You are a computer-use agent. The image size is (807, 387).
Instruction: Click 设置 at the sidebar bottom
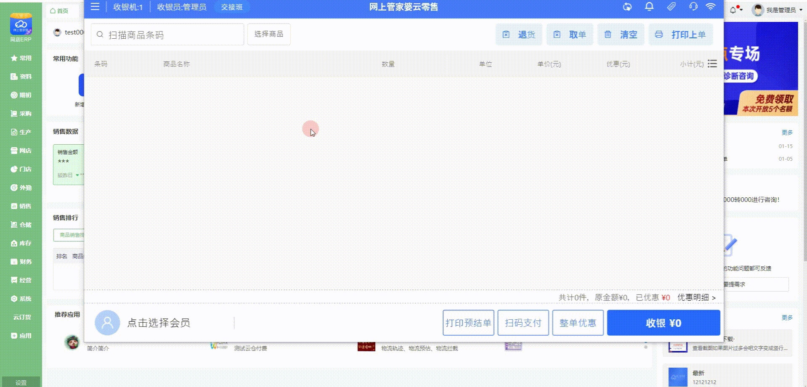[21, 382]
